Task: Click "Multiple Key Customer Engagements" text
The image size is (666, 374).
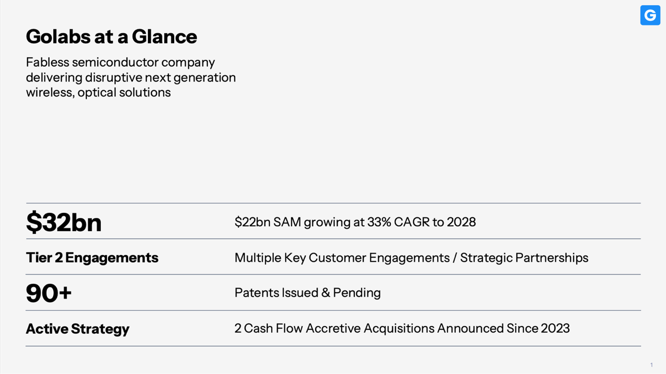Action: (x=342, y=258)
